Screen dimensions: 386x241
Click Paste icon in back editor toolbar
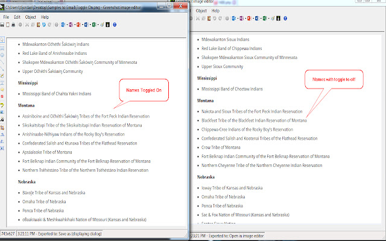coord(209,19)
